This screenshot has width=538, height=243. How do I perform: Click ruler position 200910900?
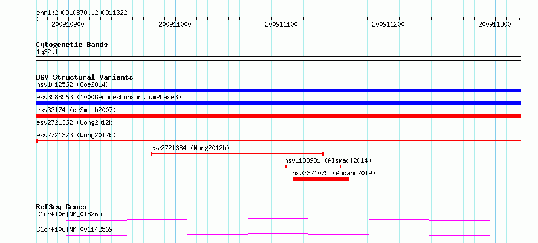click(x=68, y=25)
